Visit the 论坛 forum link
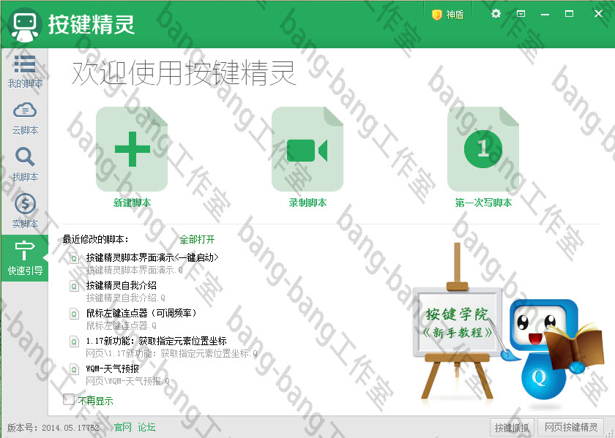Image resolution: width=615 pixels, height=438 pixels. pos(146,427)
